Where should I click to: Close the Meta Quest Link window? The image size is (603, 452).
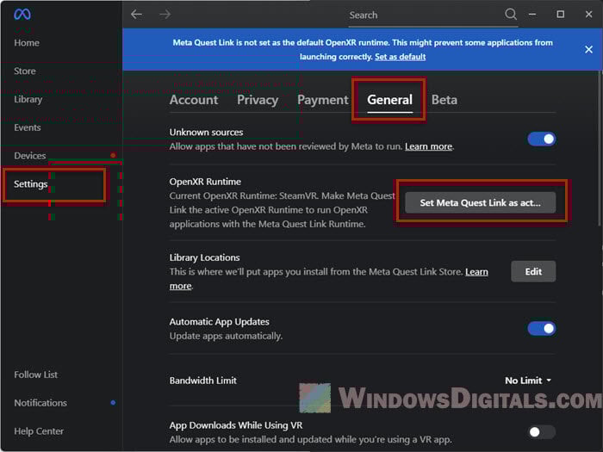(x=588, y=15)
